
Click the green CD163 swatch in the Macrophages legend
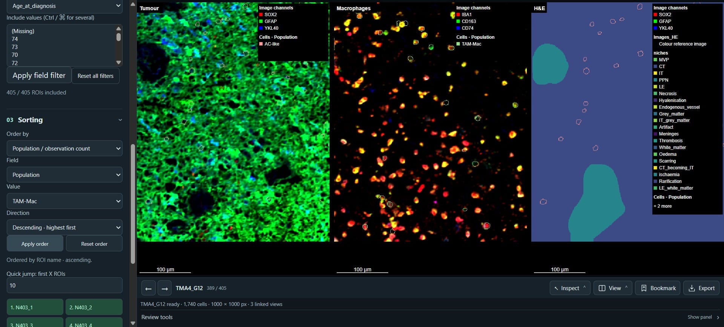458,21
